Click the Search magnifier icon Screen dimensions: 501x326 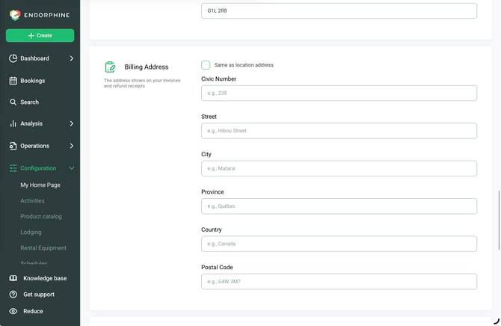click(x=13, y=102)
